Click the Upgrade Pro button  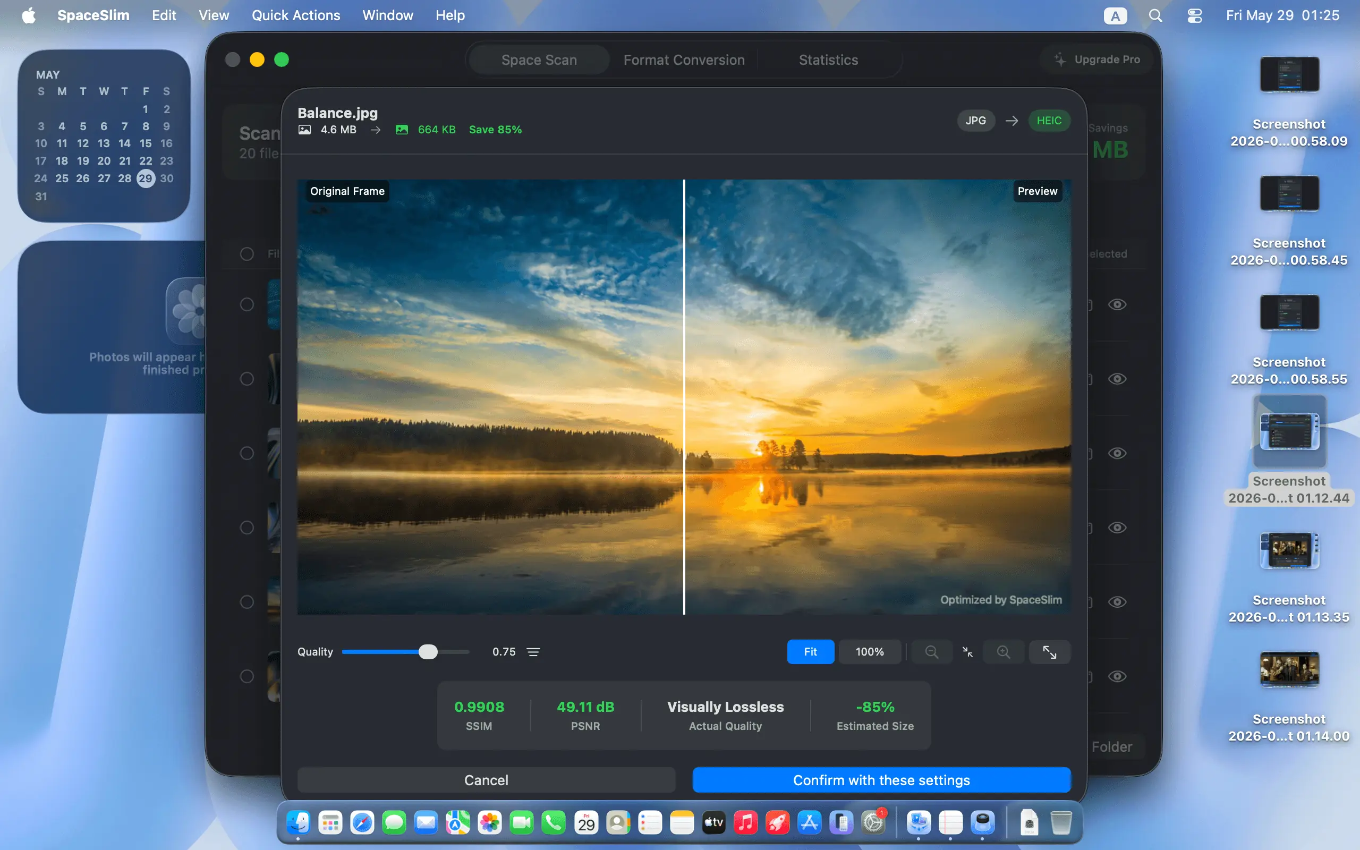coord(1096,59)
